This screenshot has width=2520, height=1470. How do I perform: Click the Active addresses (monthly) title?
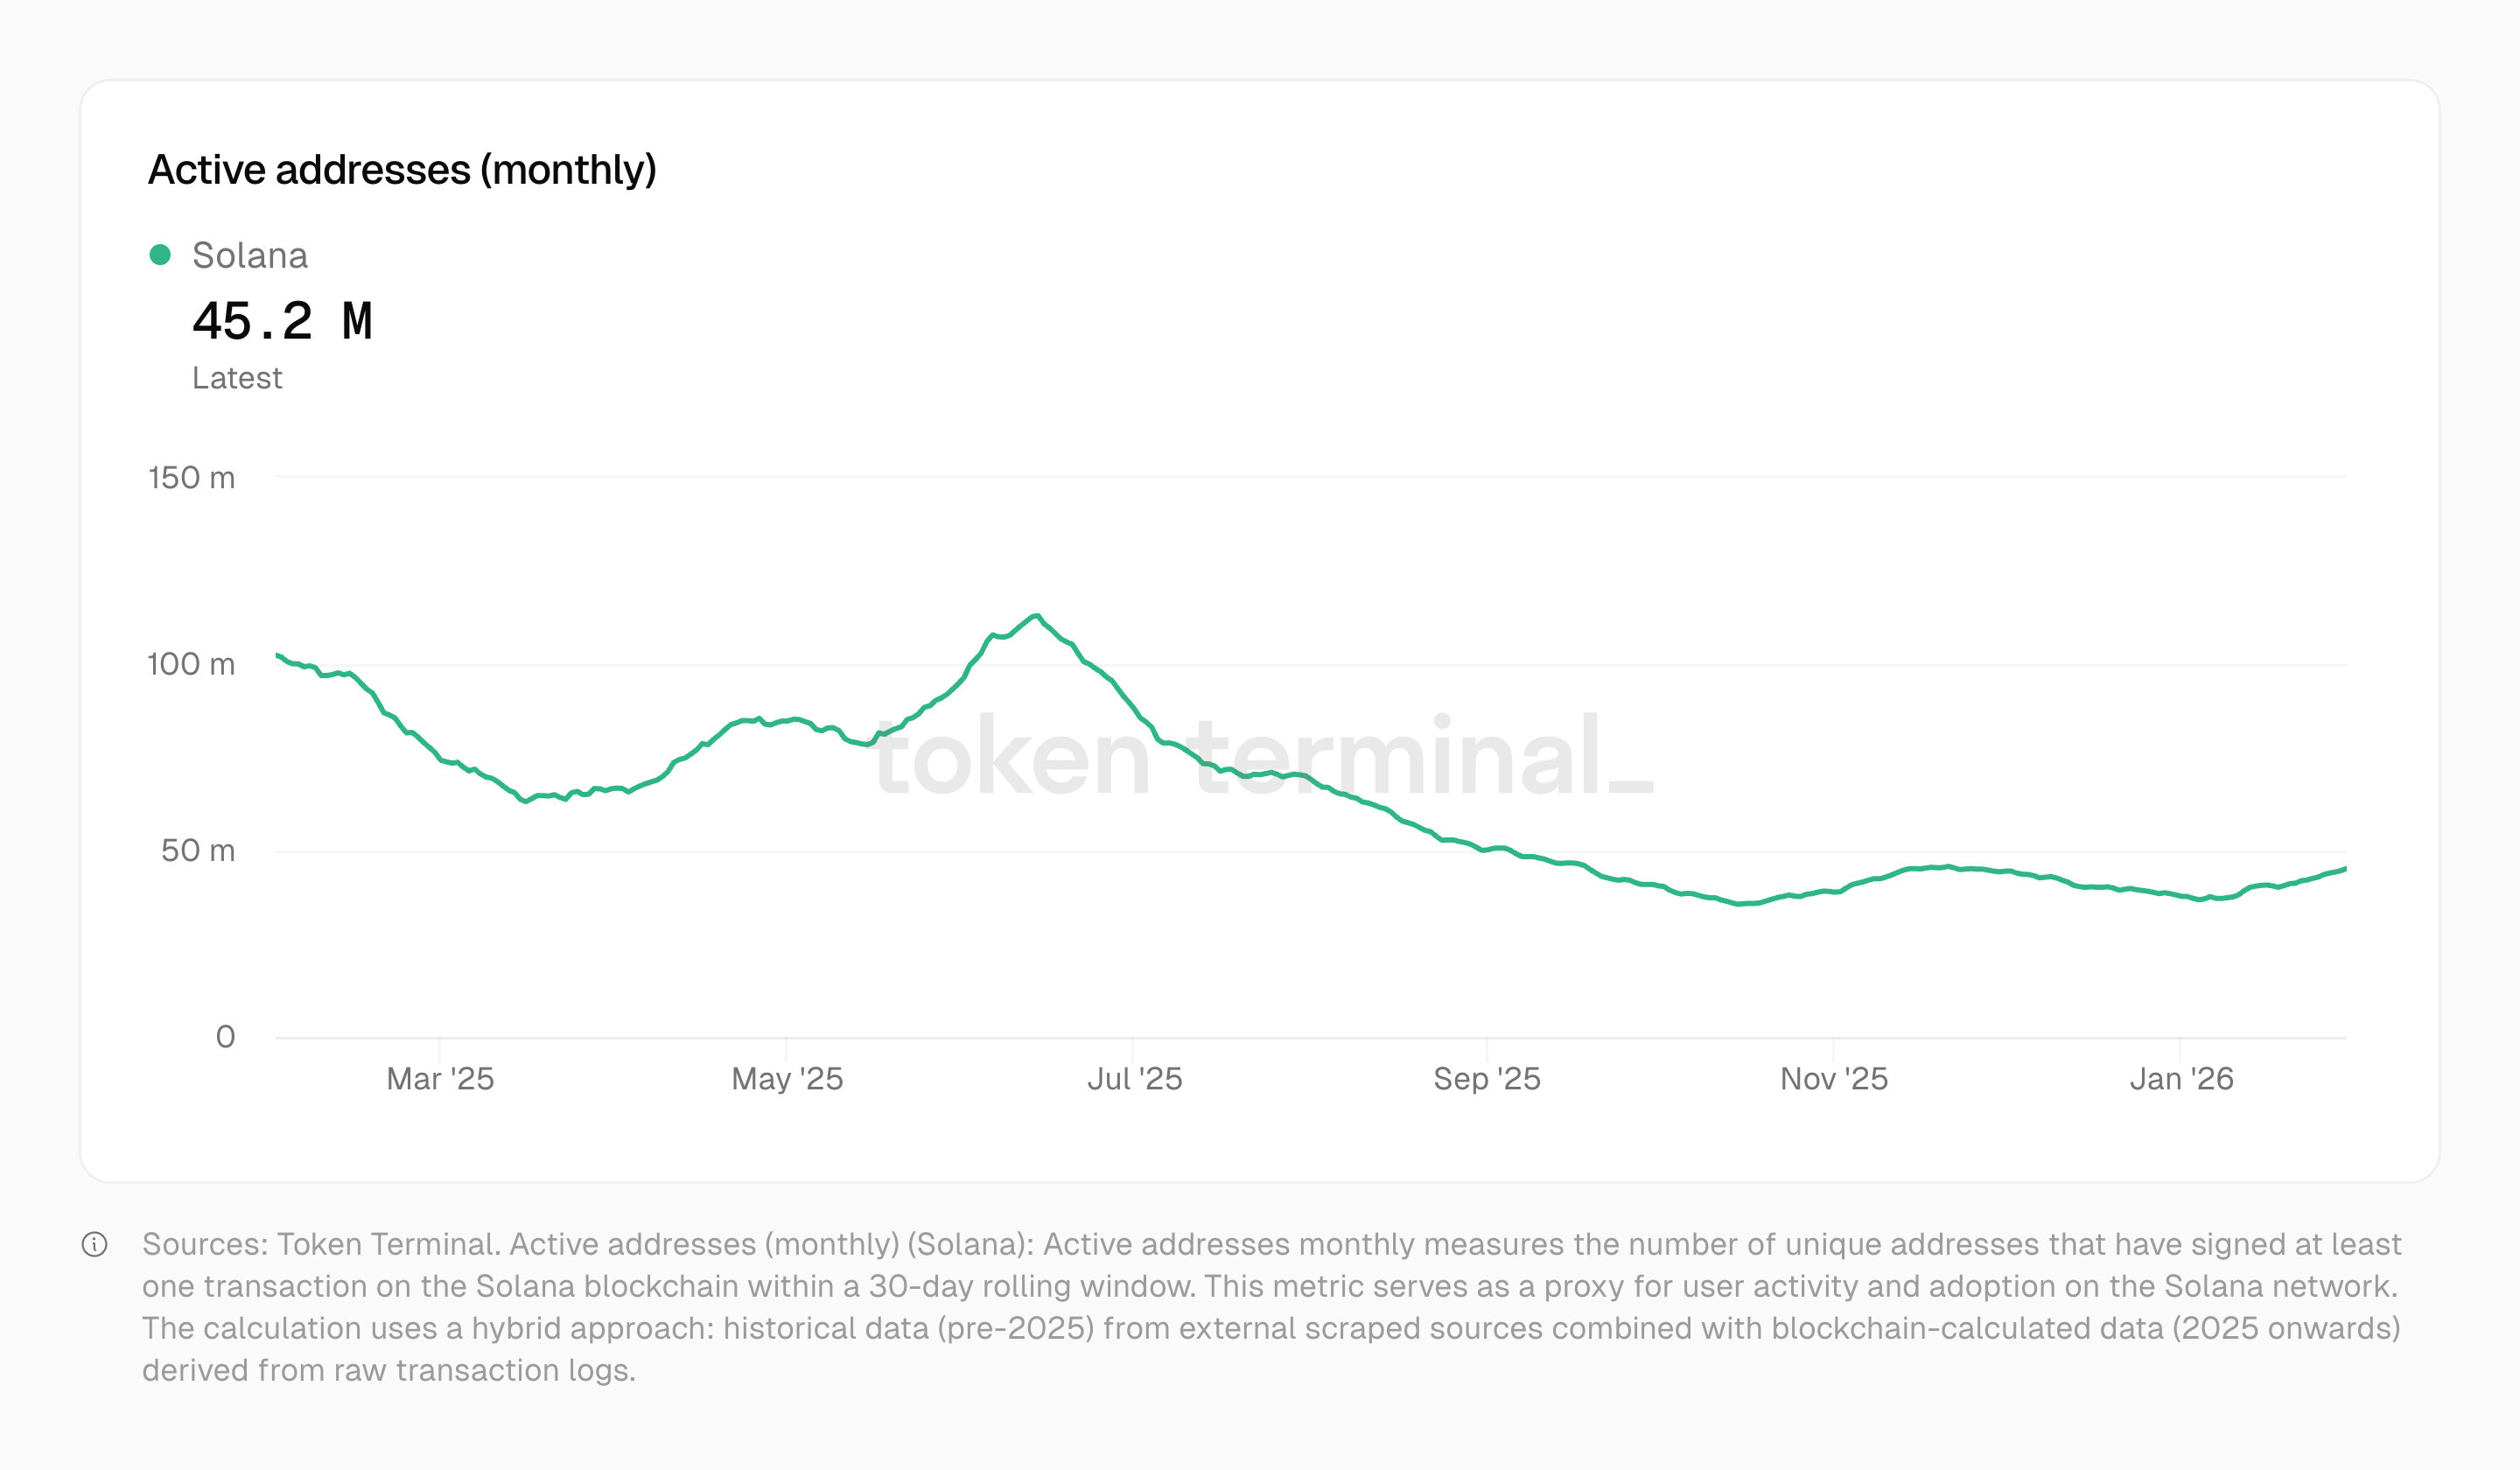[x=402, y=170]
